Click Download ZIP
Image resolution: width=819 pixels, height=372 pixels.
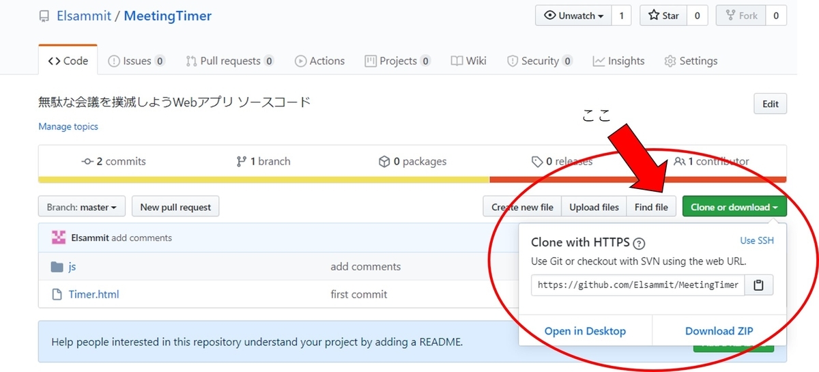pos(719,331)
